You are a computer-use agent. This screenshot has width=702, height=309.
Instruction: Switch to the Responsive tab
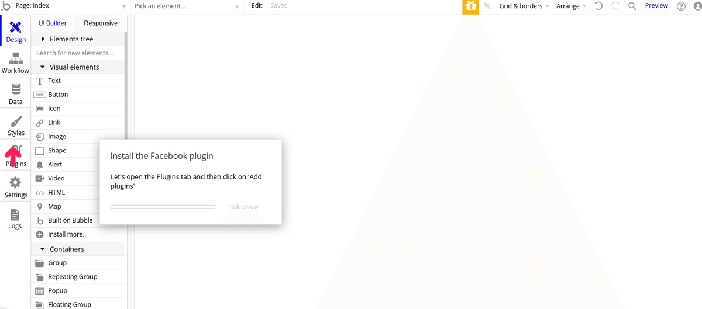pyautogui.click(x=101, y=23)
